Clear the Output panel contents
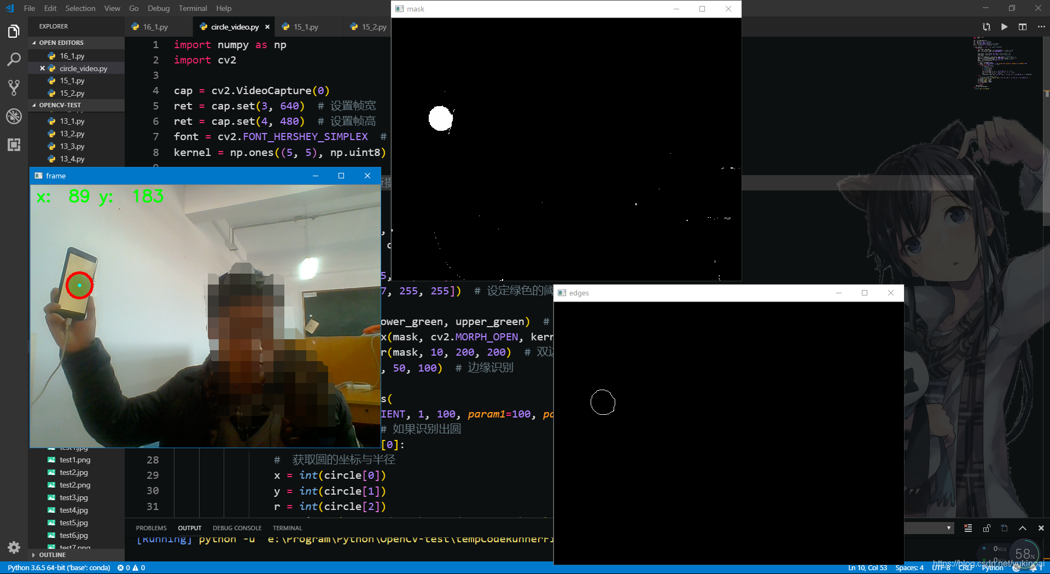The height and width of the screenshot is (574, 1050). (x=967, y=528)
